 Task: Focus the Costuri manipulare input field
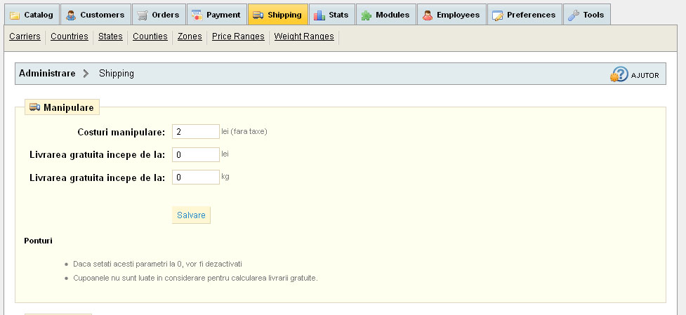[x=196, y=132]
